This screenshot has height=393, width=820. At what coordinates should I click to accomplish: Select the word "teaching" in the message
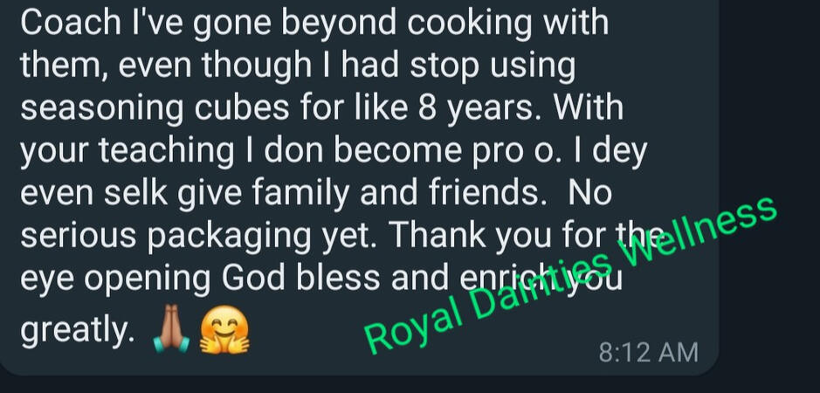coord(166,151)
